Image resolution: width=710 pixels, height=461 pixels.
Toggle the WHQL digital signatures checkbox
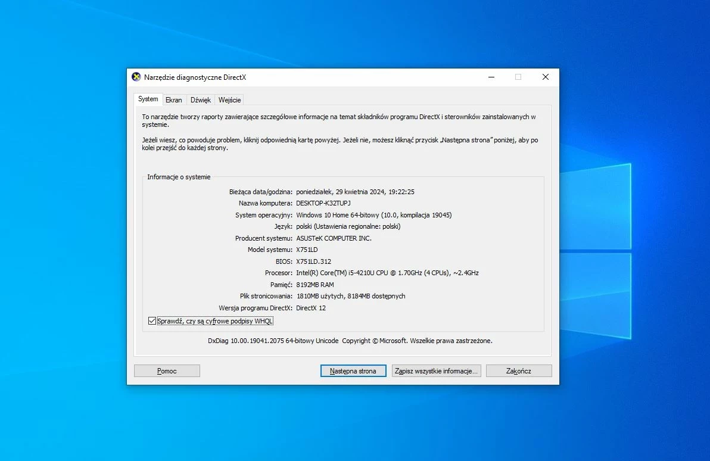pos(152,321)
